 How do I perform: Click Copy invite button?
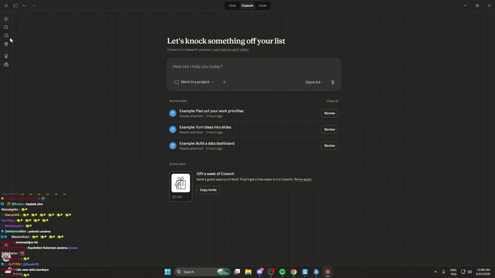tap(208, 190)
